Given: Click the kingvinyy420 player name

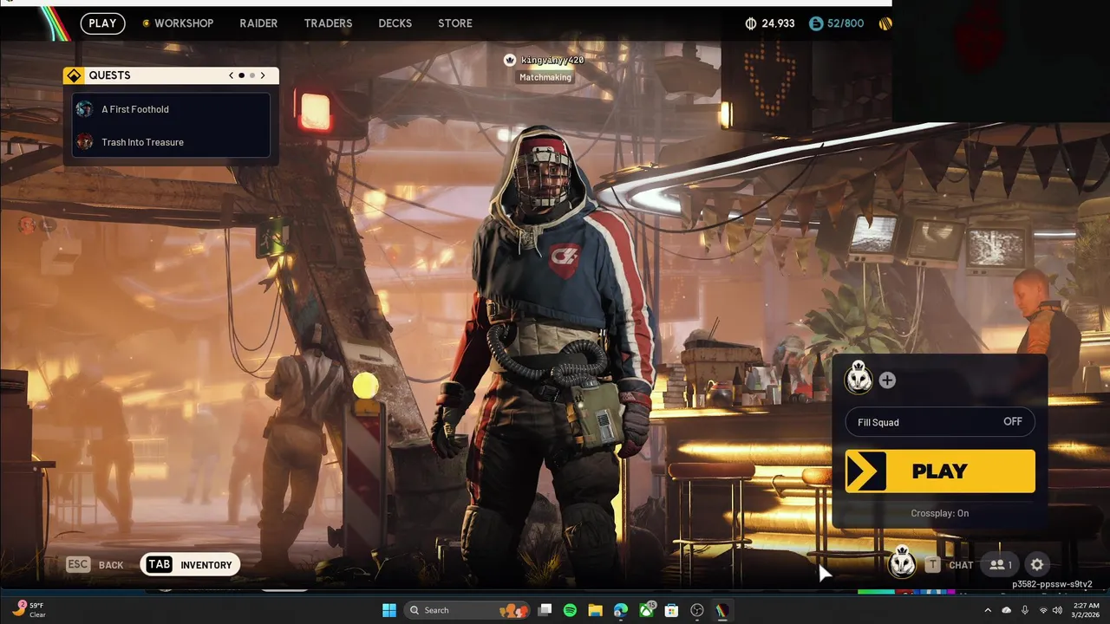Looking at the screenshot, I should point(552,60).
